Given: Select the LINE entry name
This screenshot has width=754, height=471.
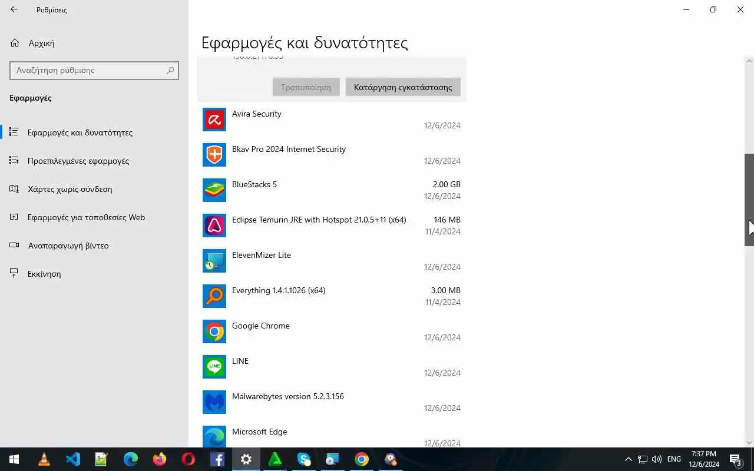Looking at the screenshot, I should 240,361.
